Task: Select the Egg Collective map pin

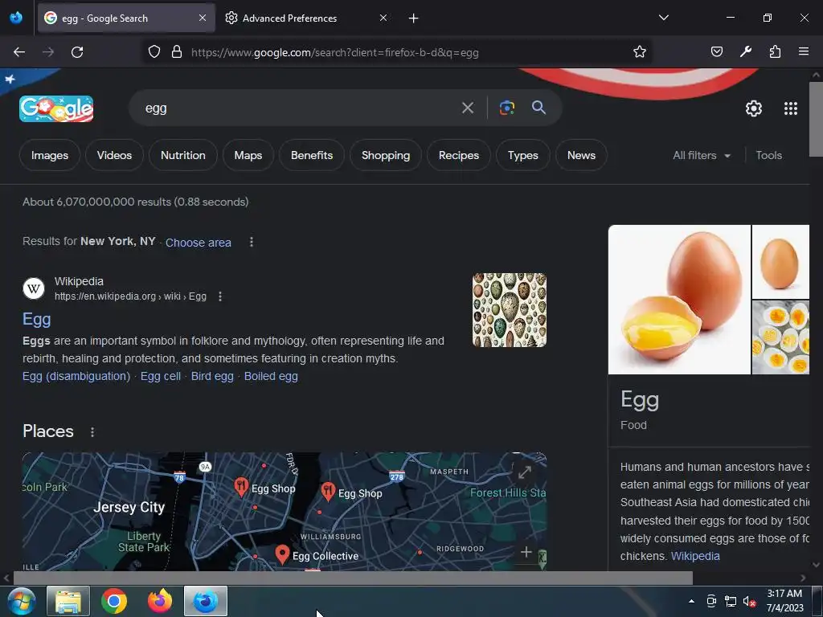Action: [x=282, y=554]
